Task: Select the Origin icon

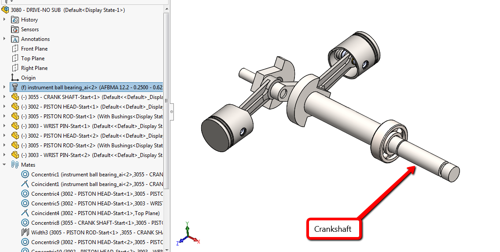Action: [15, 77]
